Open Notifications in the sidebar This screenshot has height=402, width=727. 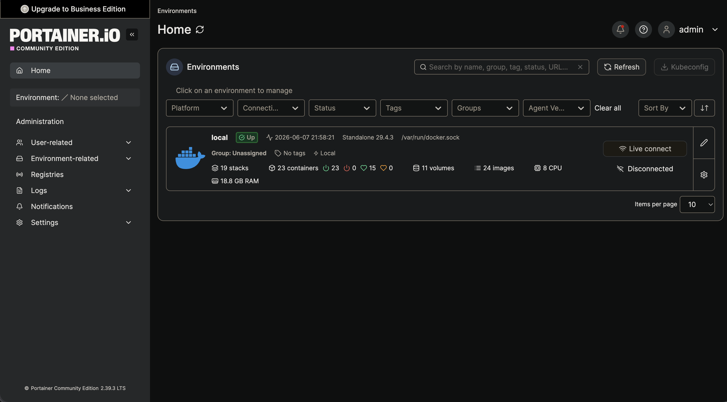point(75,206)
